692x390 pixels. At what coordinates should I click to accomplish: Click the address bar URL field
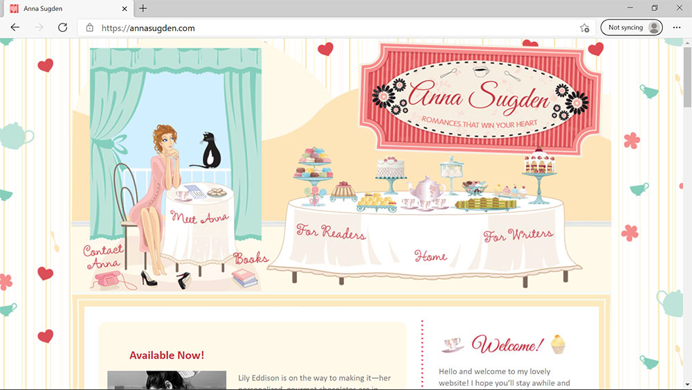click(332, 28)
